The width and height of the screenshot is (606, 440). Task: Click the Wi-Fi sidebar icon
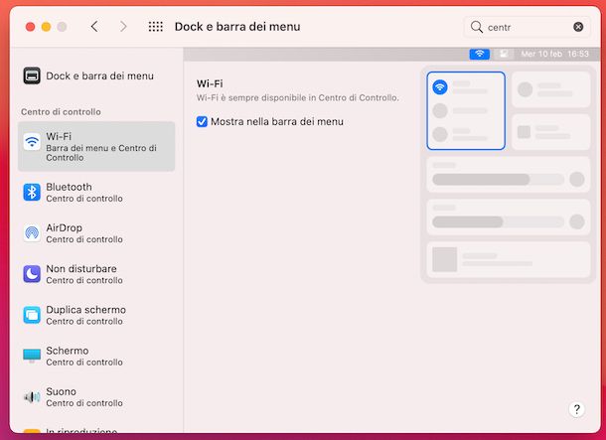pos(32,142)
